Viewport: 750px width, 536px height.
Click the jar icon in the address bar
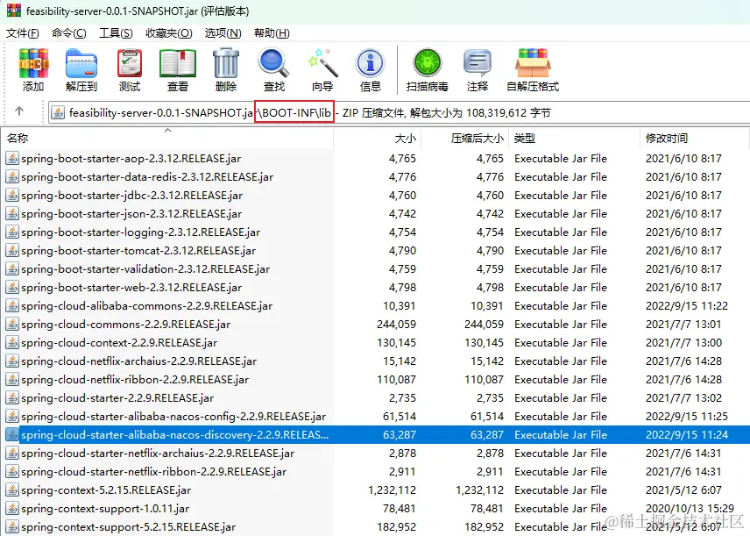click(59, 112)
